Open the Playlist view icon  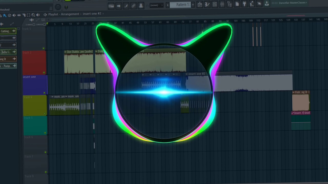(x=200, y=5)
